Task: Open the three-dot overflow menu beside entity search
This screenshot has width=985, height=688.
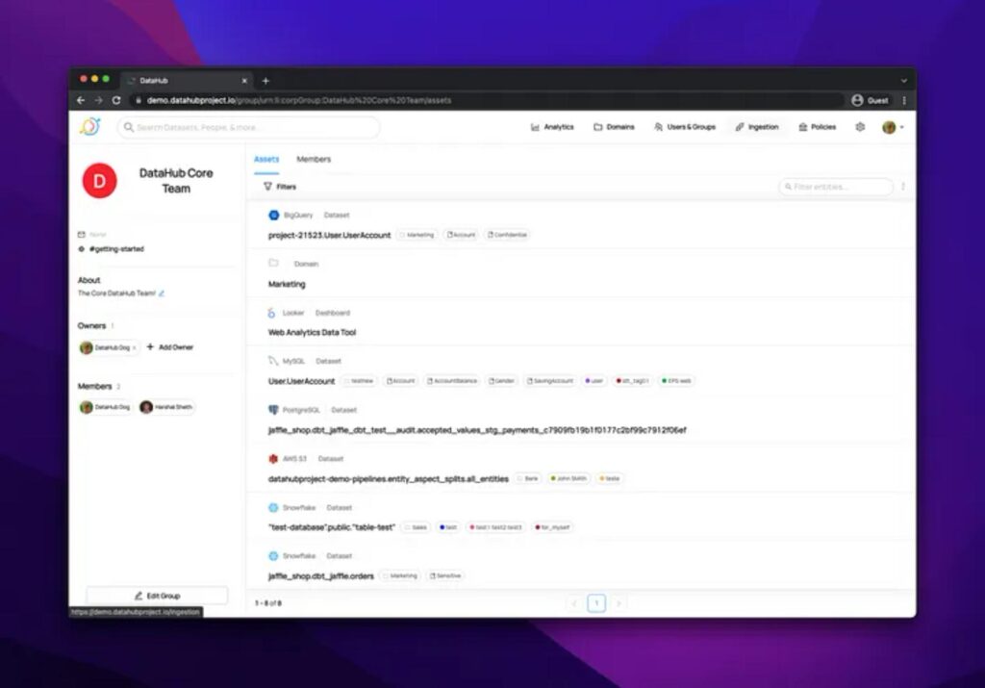Action: tap(901, 185)
